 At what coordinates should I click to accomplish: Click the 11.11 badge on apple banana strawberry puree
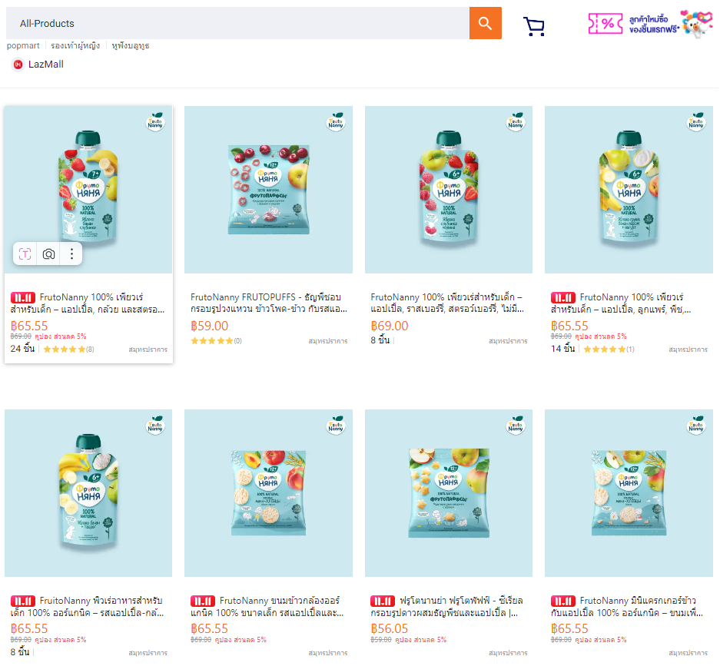(23, 297)
